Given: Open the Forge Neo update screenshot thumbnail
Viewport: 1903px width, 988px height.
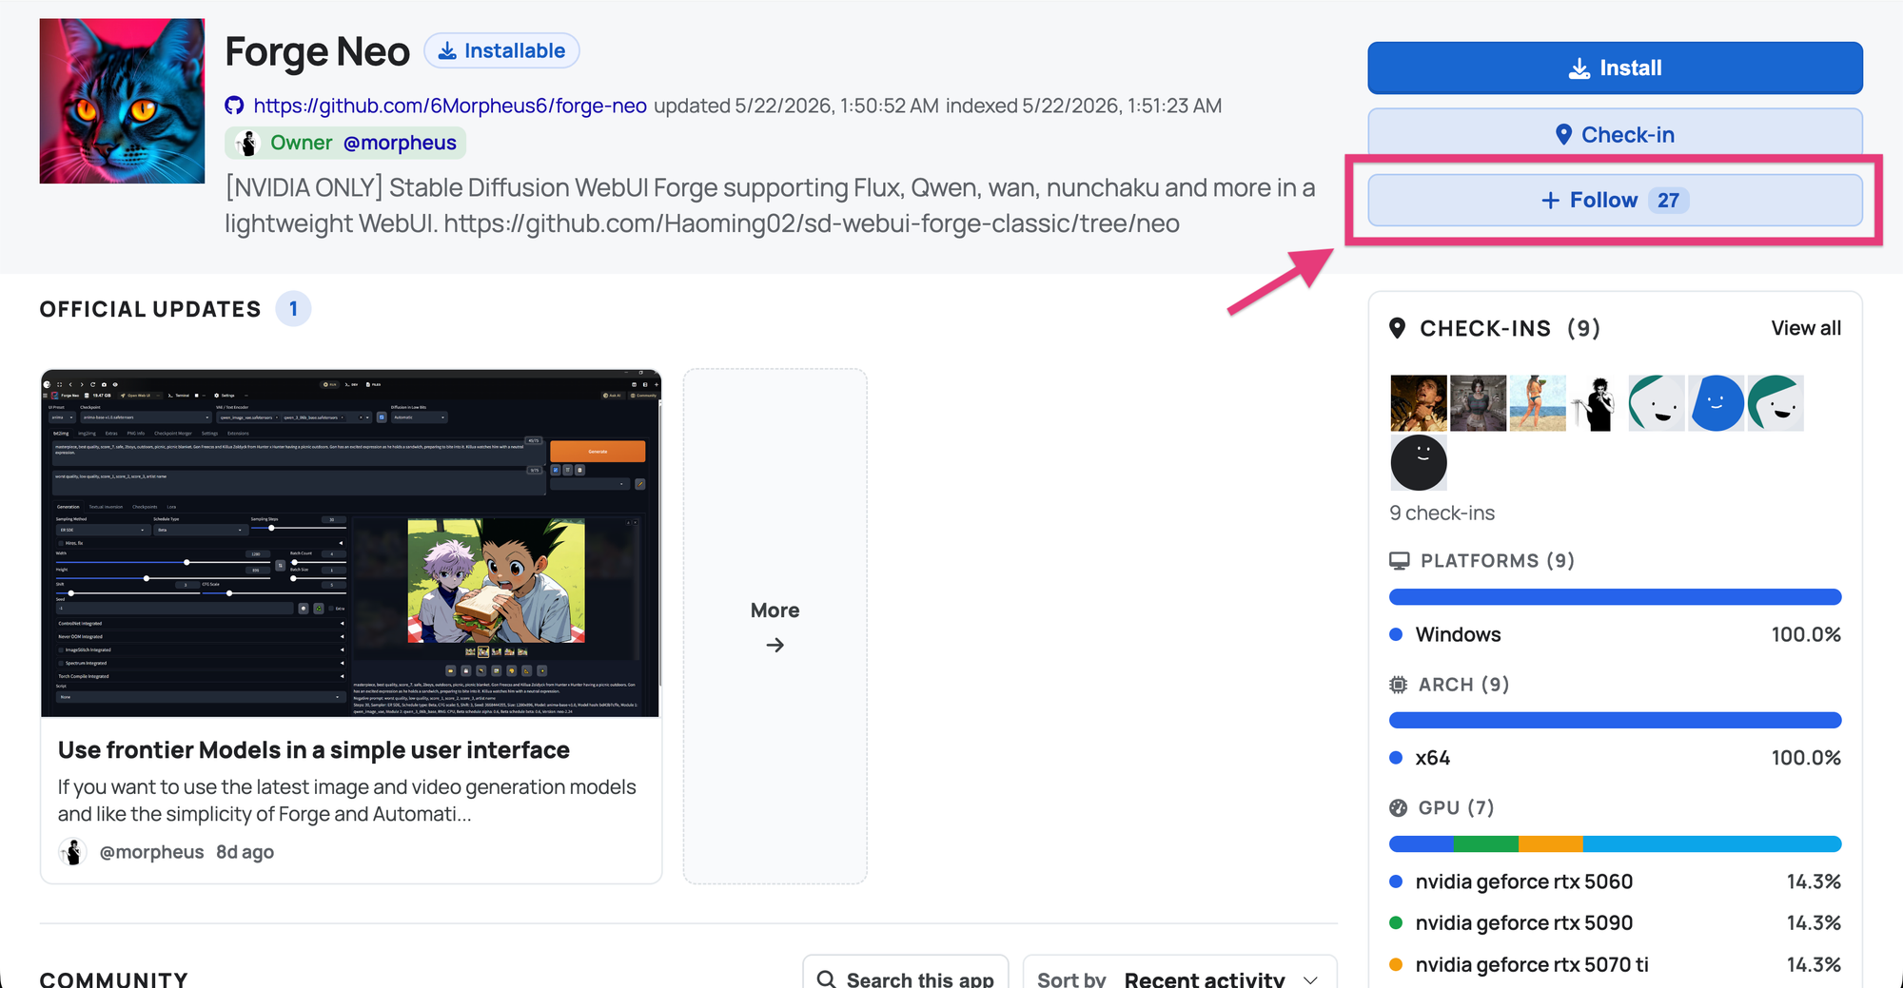Looking at the screenshot, I should point(350,543).
